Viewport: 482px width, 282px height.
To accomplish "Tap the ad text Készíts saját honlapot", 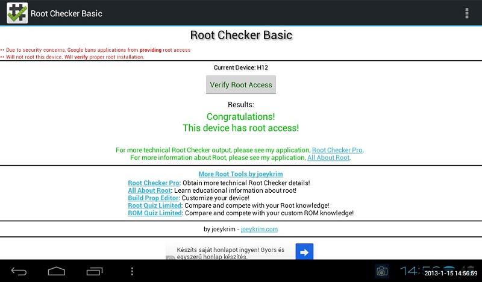I will [231, 253].
